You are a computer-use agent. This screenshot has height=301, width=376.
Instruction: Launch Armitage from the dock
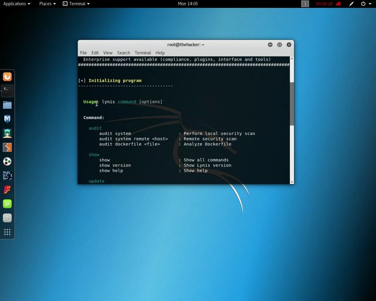7,133
